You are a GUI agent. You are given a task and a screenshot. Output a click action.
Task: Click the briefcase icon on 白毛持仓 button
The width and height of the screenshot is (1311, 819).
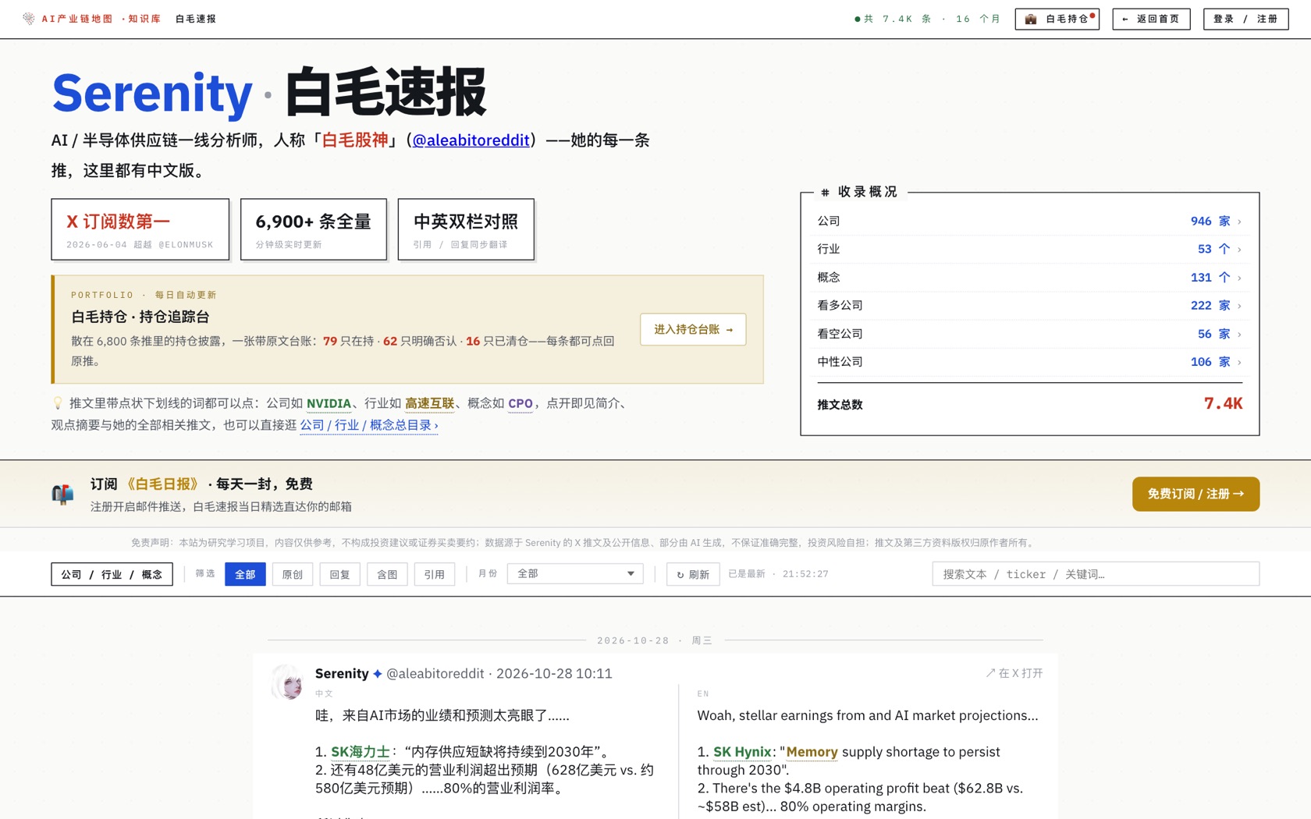pyautogui.click(x=1030, y=19)
